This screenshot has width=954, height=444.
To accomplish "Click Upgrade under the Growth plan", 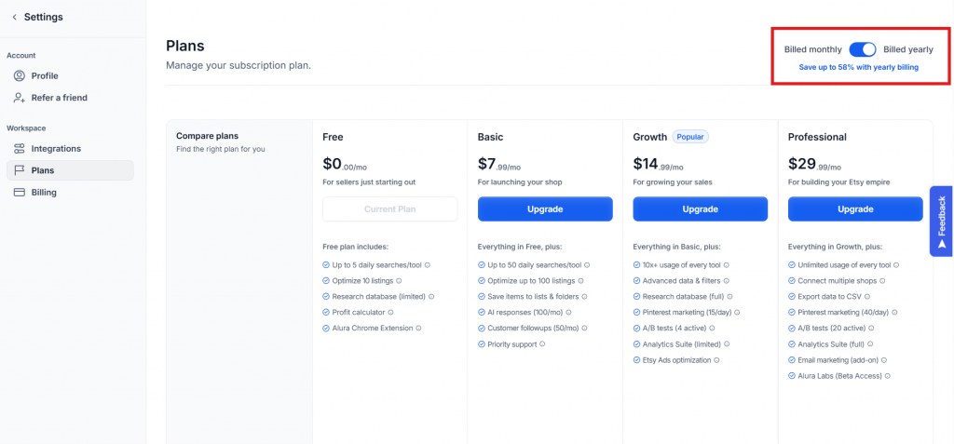I will 700,209.
